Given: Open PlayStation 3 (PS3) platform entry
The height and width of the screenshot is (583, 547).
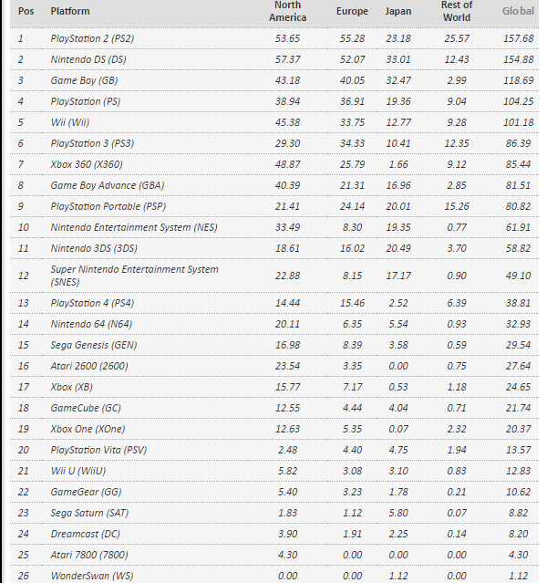Looking at the screenshot, I should 92,143.
